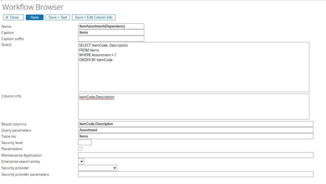Click inside the Query text area
This screenshot has height=184, width=326.
coord(194,67)
